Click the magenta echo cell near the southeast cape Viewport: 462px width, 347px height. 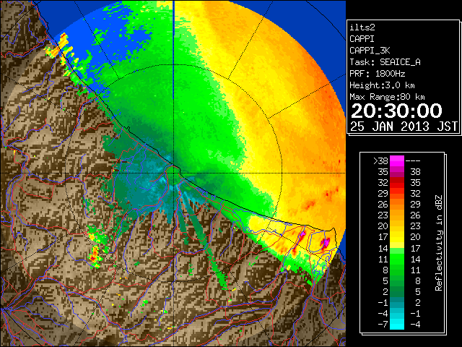click(326, 243)
